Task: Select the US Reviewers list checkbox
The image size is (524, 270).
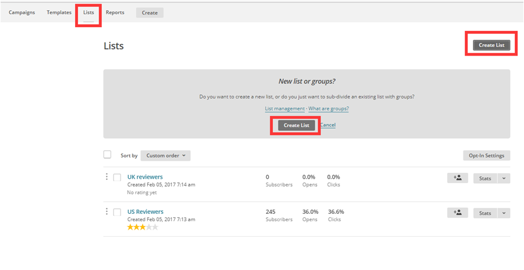Action: click(117, 211)
